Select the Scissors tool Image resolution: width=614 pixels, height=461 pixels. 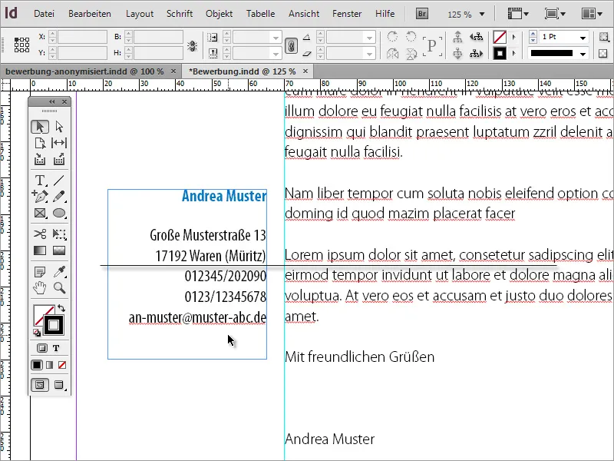[40, 234]
